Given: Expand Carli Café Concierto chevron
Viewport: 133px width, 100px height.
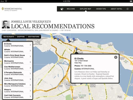Looking at the screenshot, I should (x=30, y=96).
